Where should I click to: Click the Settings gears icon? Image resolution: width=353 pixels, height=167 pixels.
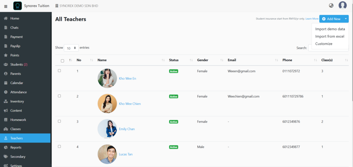point(6,166)
